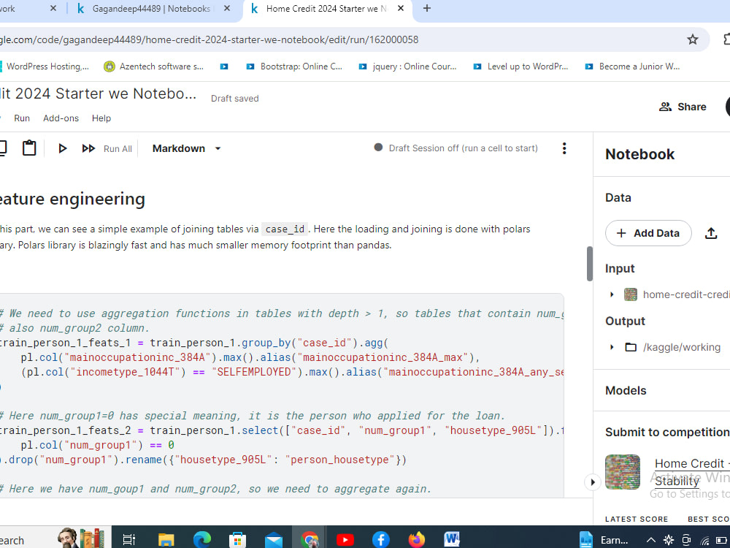The height and width of the screenshot is (548, 730).
Task: Switch to Chrome in the taskbar
Action: point(309,539)
